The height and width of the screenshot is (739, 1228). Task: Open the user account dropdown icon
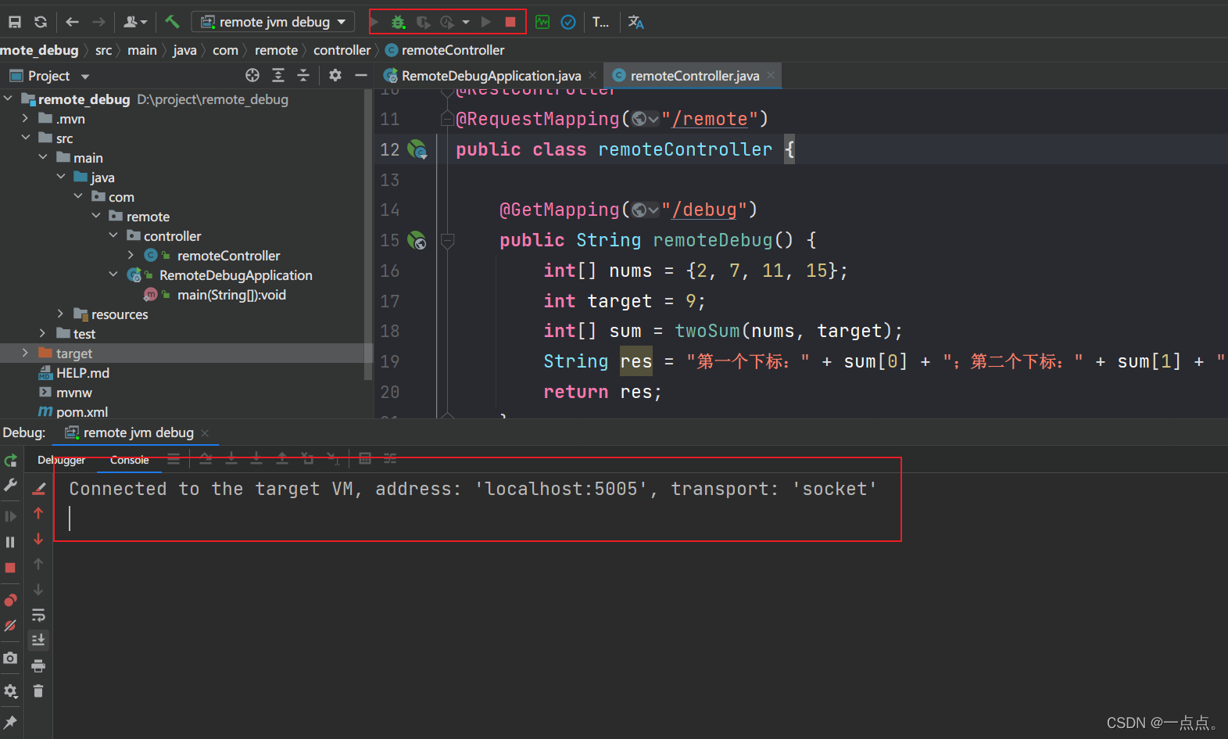(135, 22)
